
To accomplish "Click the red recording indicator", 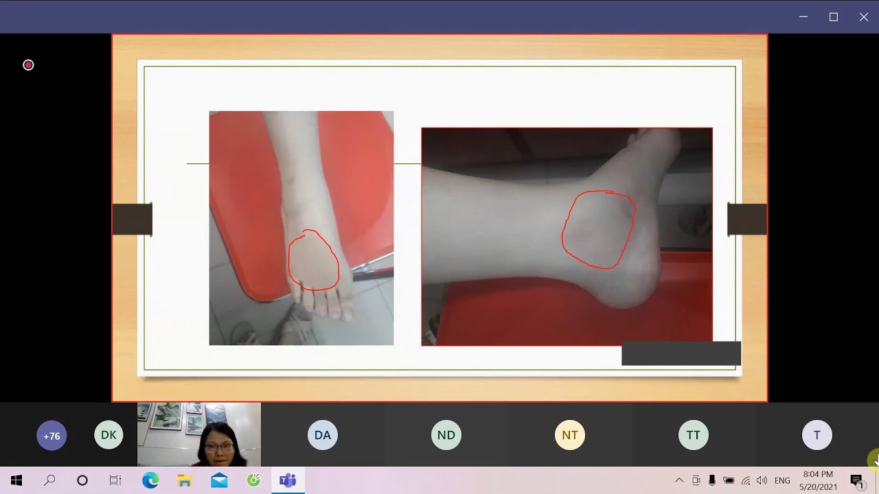I will tap(28, 65).
